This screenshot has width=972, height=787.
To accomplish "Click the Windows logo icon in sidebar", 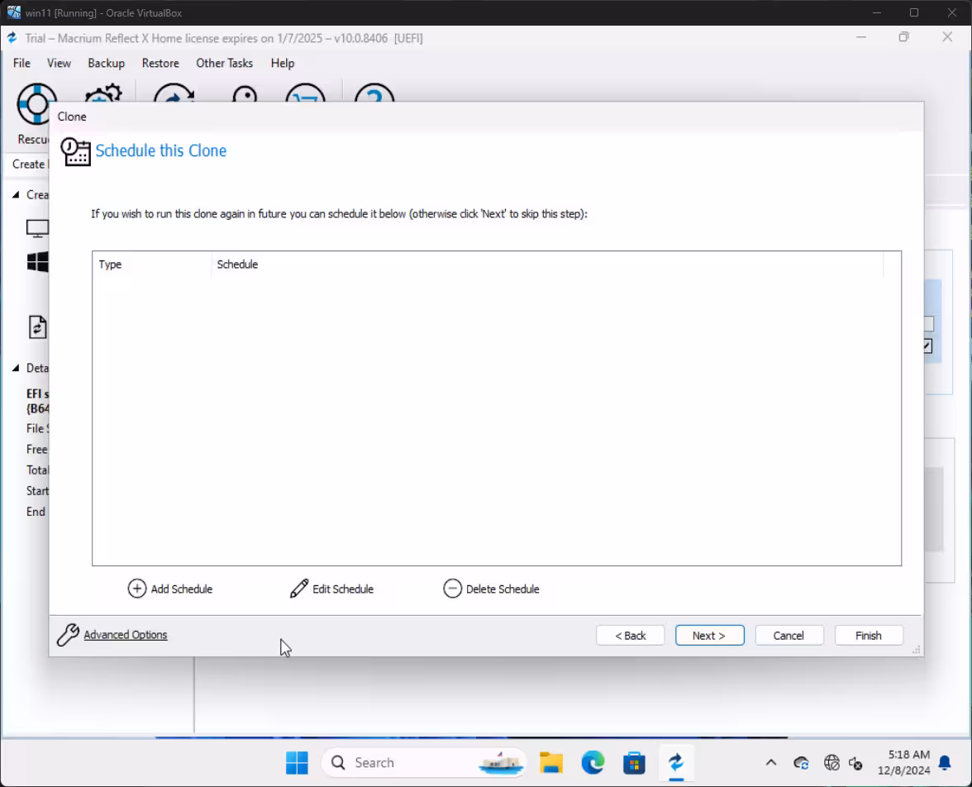I will click(x=37, y=262).
